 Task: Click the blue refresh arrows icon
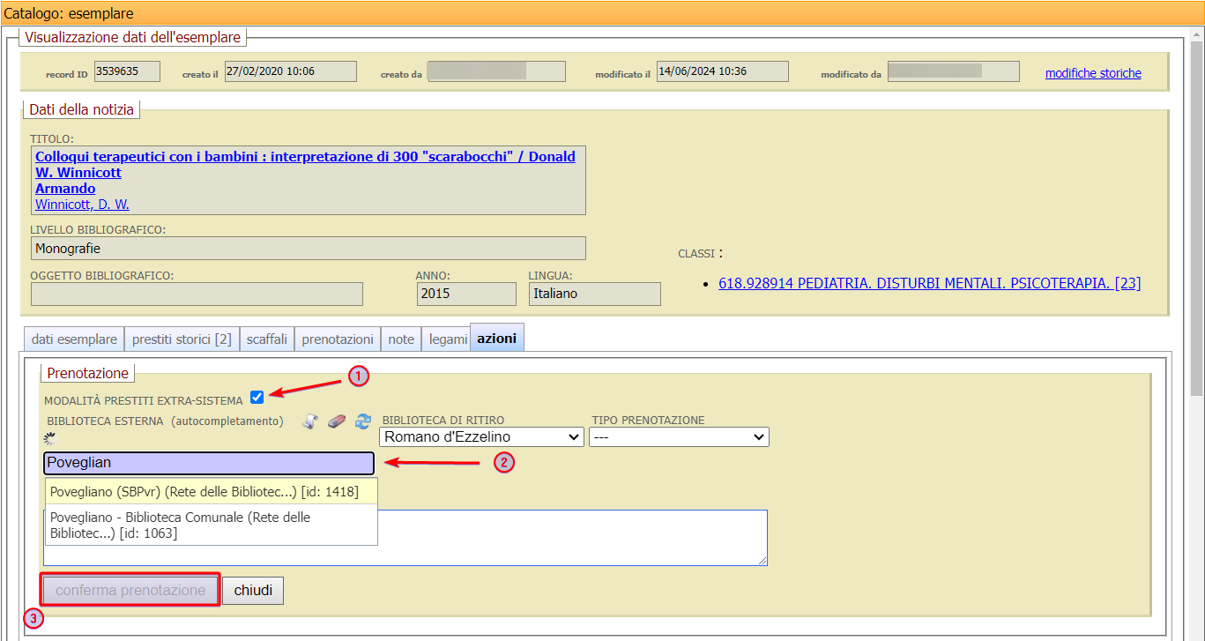point(362,421)
